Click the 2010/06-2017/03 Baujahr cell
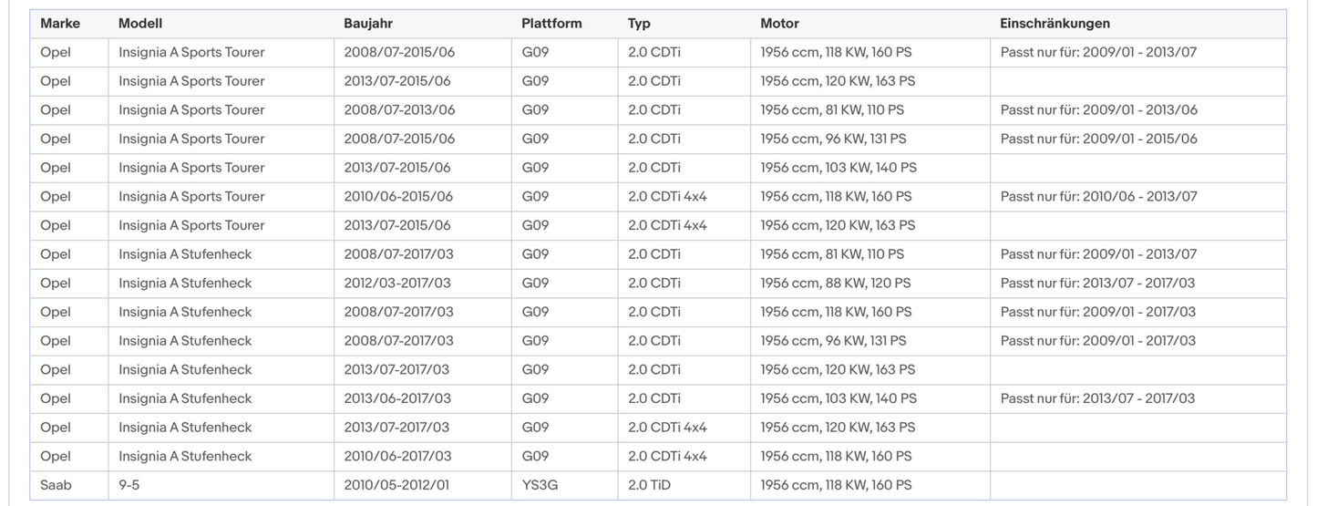This screenshot has height=506, width=1317. click(397, 456)
